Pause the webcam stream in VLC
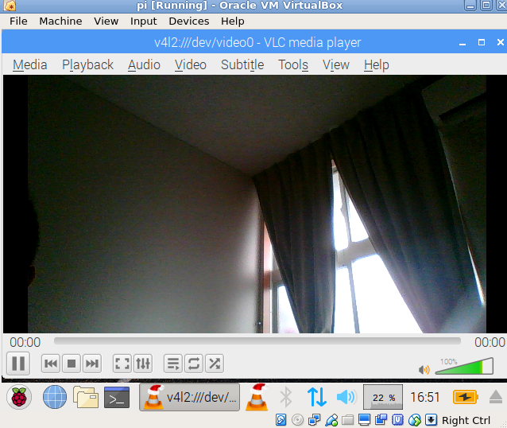Viewport: 507px width, 428px height. [18, 364]
